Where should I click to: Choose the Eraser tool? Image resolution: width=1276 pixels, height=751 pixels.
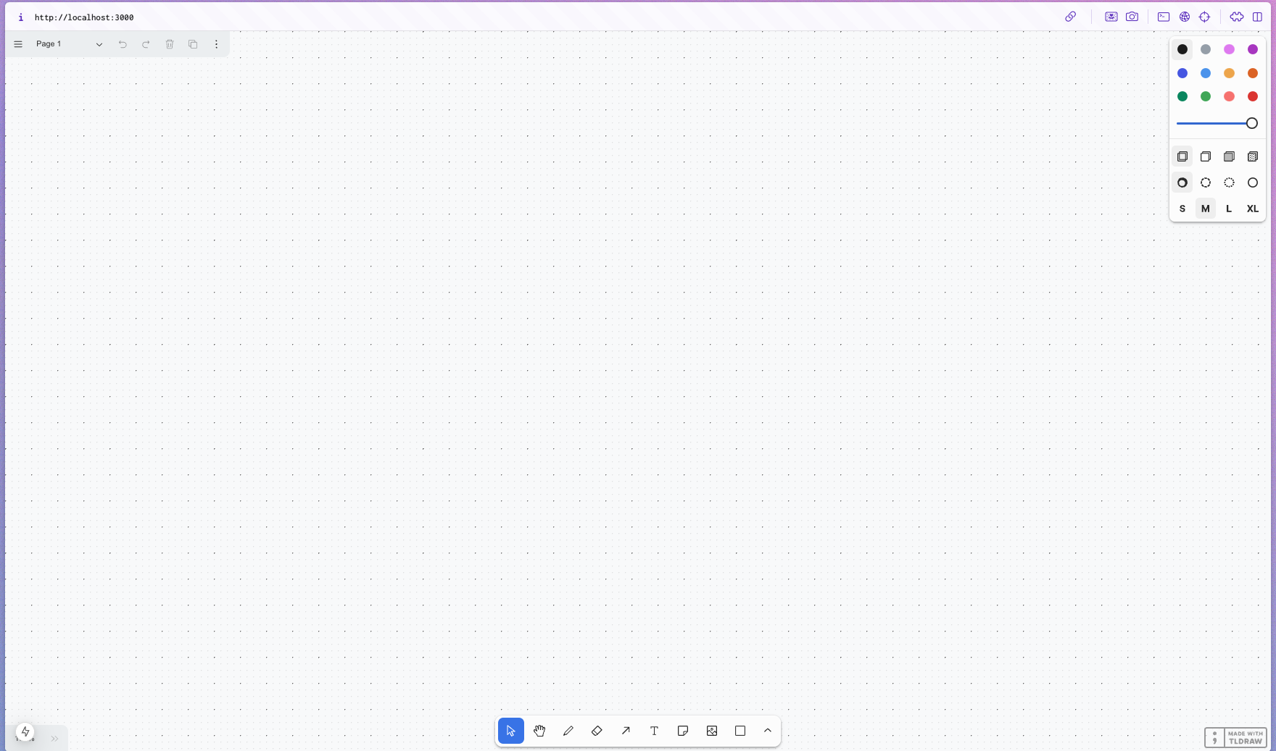597,731
